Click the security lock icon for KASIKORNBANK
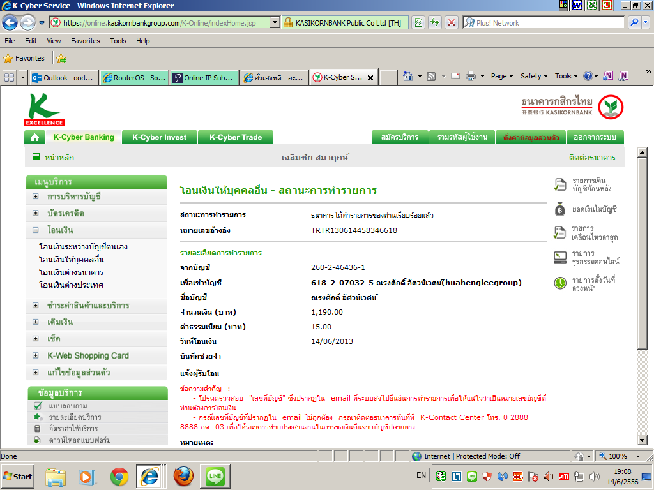 tap(288, 22)
